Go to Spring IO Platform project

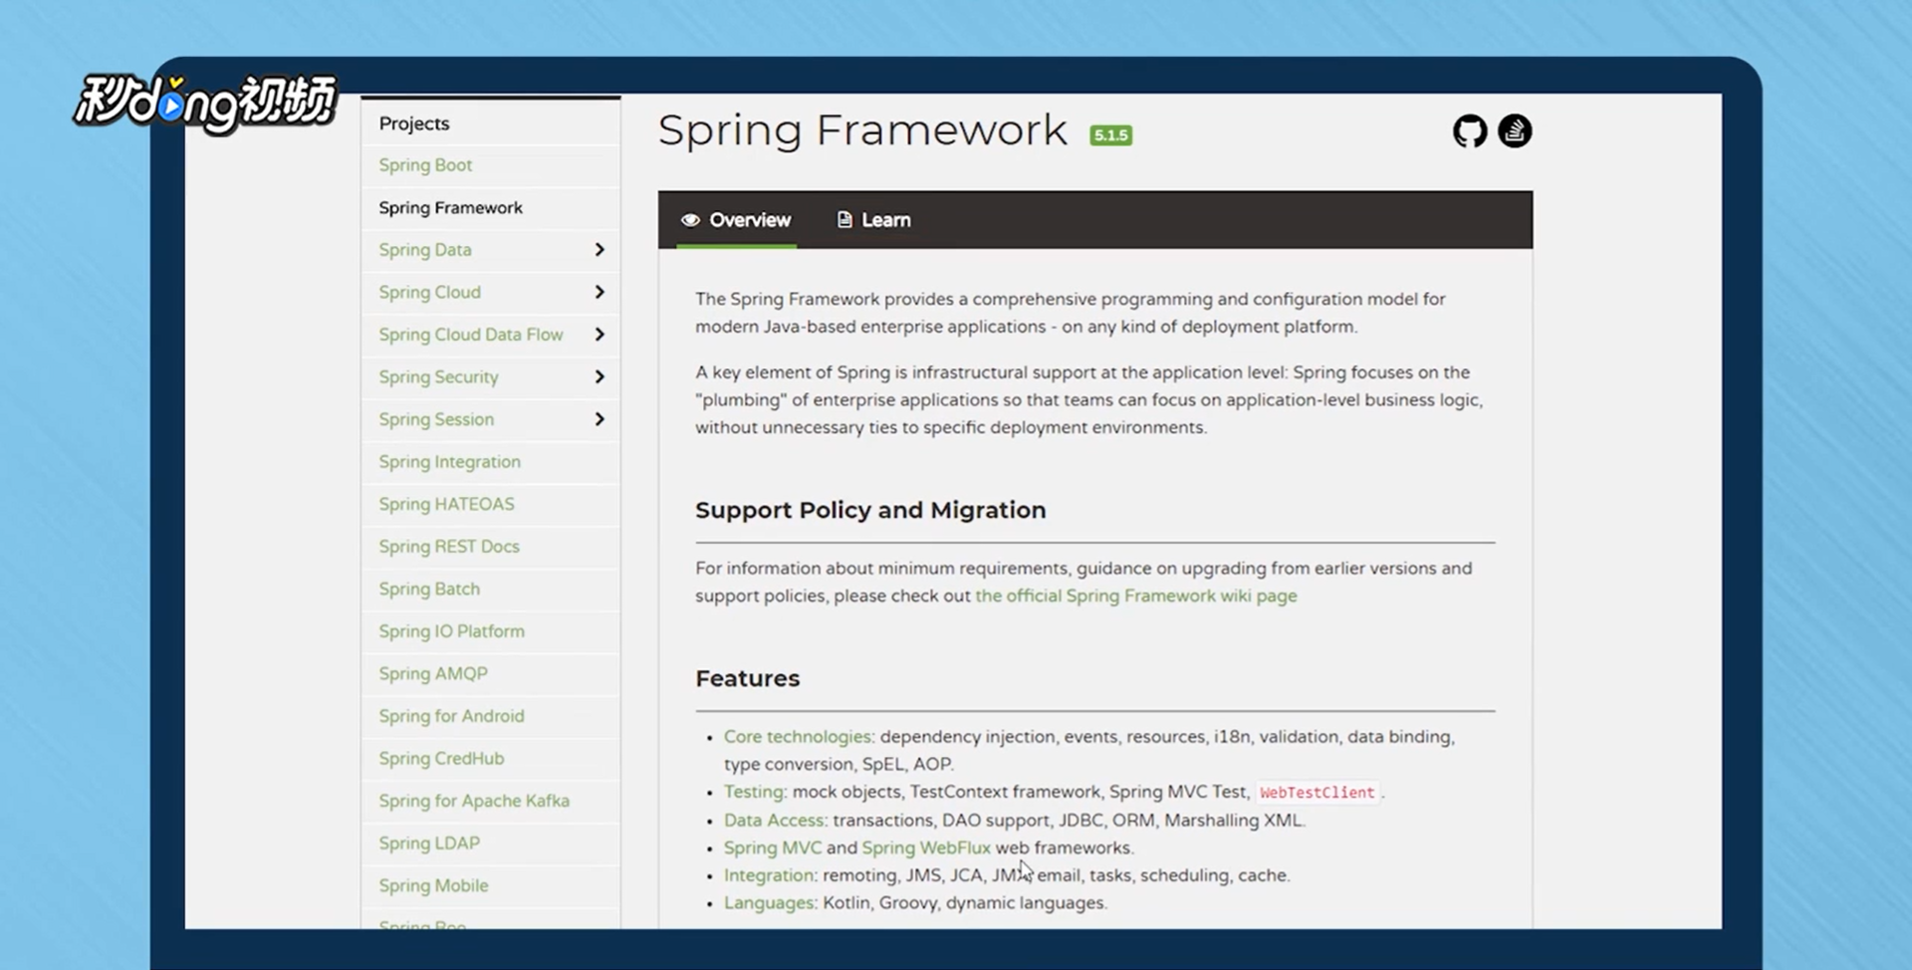pos(451,631)
